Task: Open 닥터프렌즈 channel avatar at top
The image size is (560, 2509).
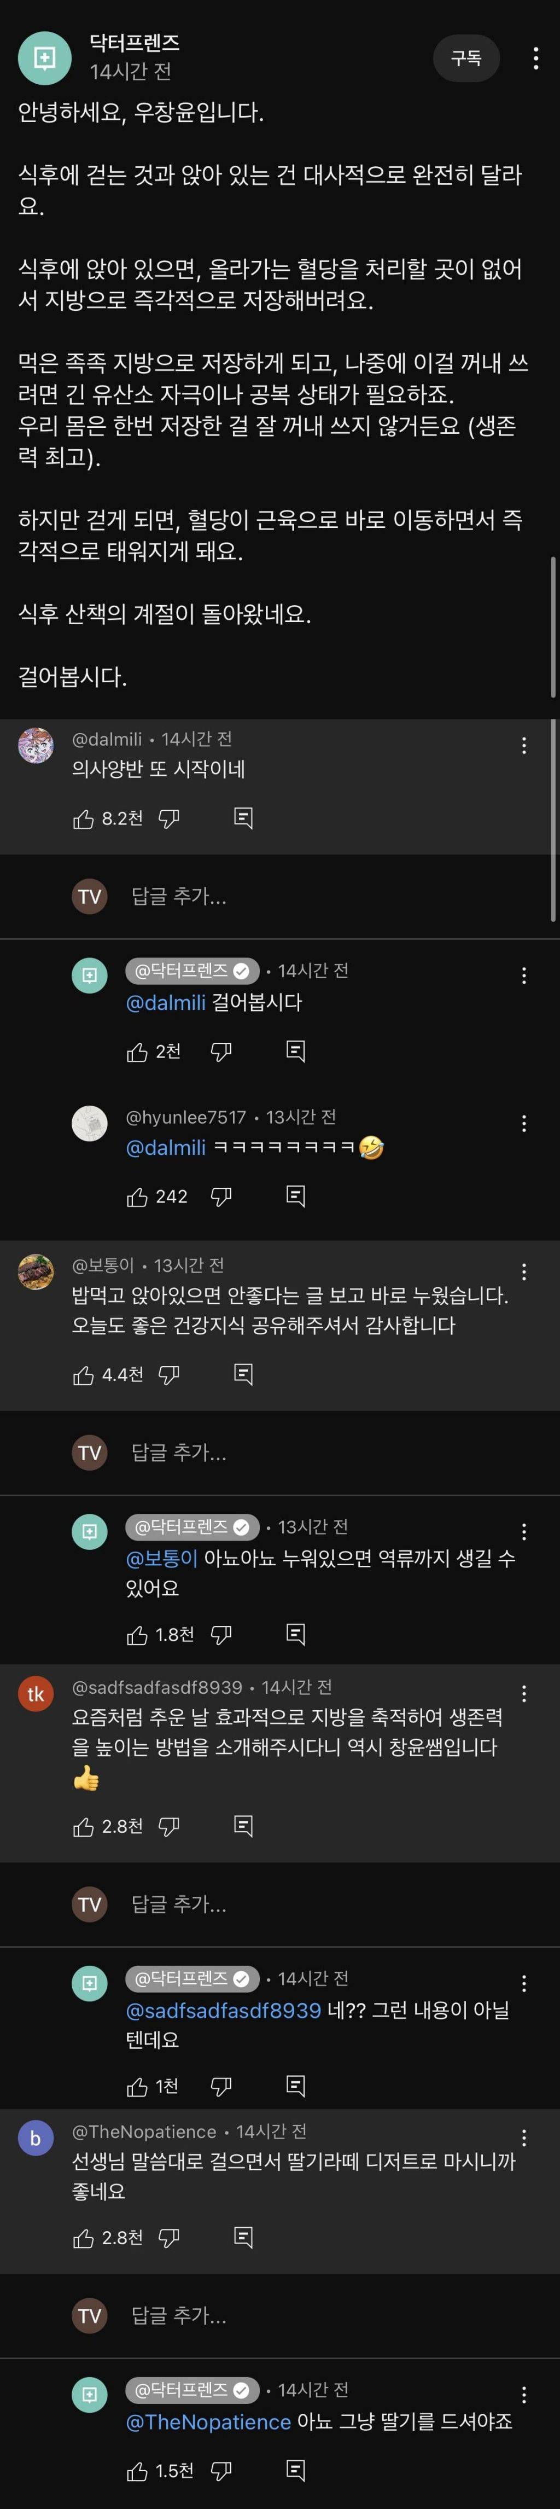Action: 44,59
